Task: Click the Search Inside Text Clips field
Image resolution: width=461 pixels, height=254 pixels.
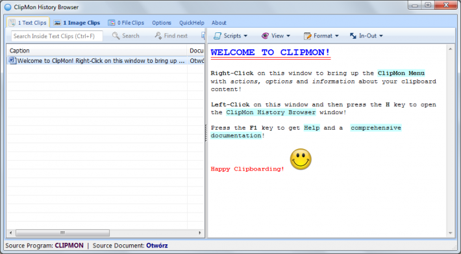Action: click(57, 36)
